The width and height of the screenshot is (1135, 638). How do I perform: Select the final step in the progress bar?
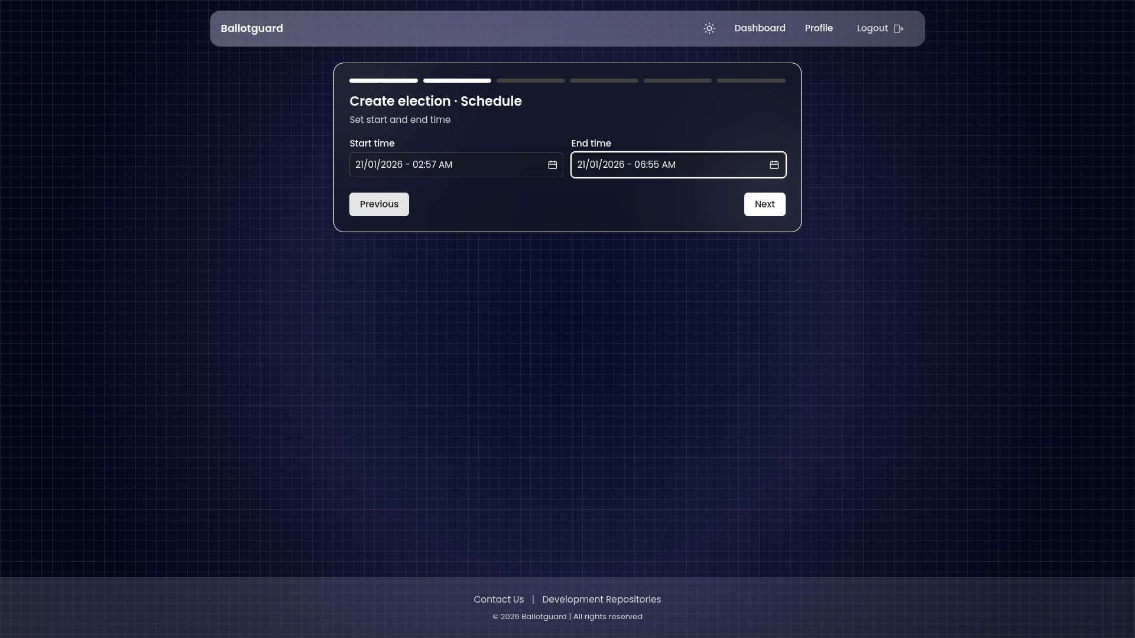[x=751, y=80]
